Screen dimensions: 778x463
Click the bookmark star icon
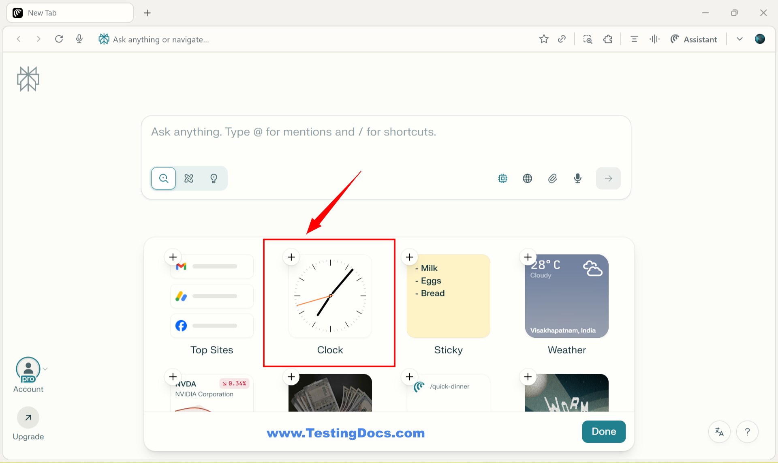pyautogui.click(x=544, y=39)
